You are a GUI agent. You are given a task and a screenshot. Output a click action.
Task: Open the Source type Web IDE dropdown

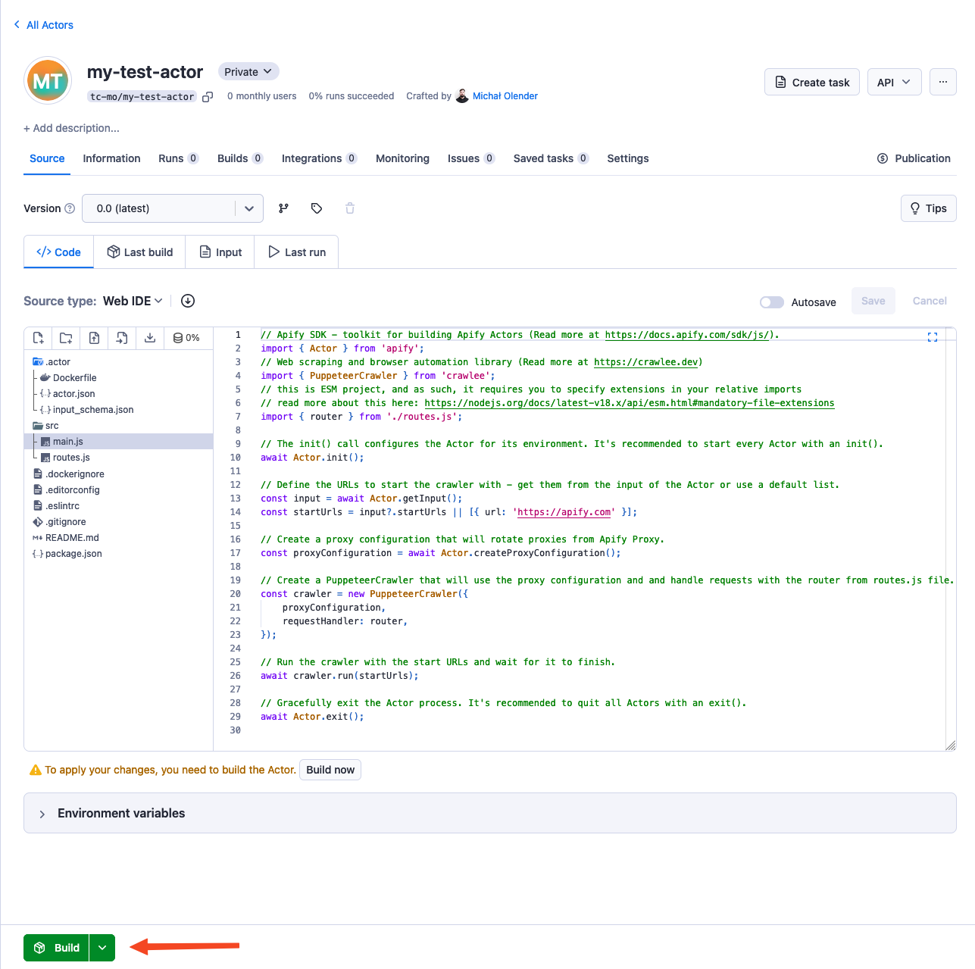131,301
